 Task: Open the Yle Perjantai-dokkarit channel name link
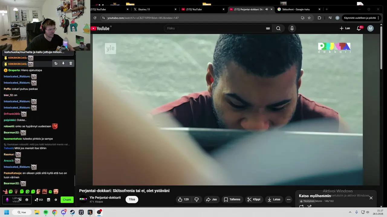click(x=105, y=198)
